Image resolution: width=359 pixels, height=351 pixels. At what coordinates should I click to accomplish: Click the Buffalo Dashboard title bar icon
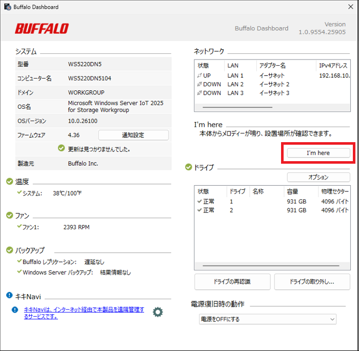(8, 7)
